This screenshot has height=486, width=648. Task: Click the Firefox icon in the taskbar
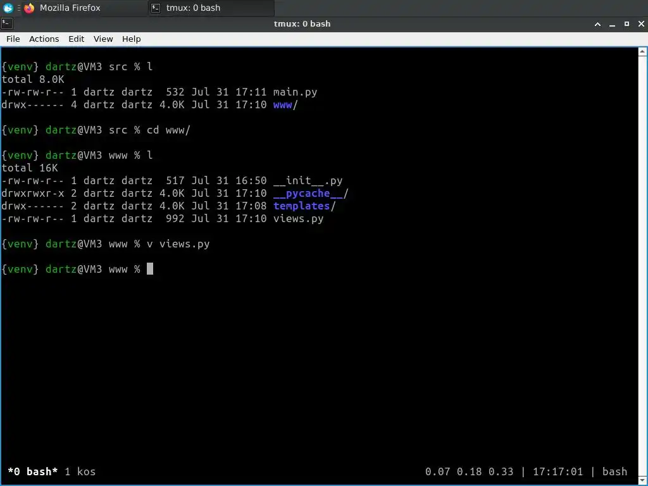click(x=29, y=8)
